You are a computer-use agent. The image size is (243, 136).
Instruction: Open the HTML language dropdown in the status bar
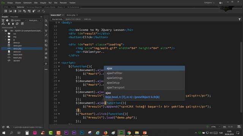(x=216, y=127)
